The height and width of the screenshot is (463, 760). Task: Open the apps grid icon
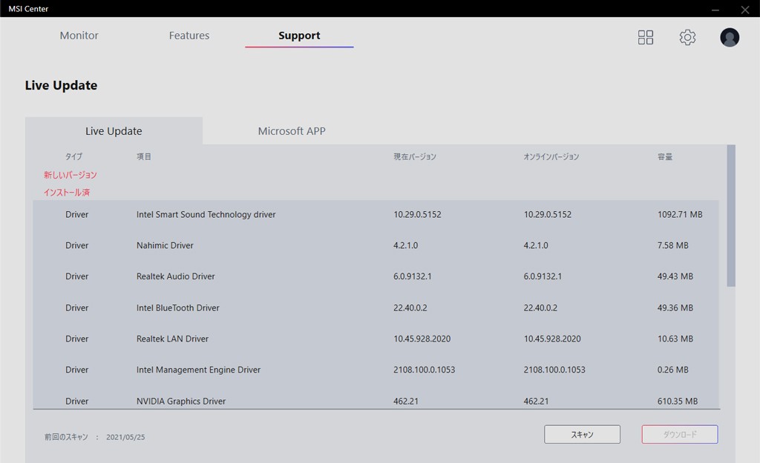(x=646, y=37)
